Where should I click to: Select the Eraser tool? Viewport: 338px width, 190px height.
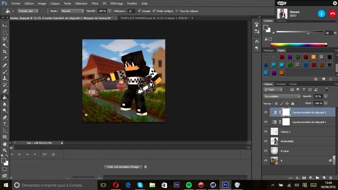(5, 91)
